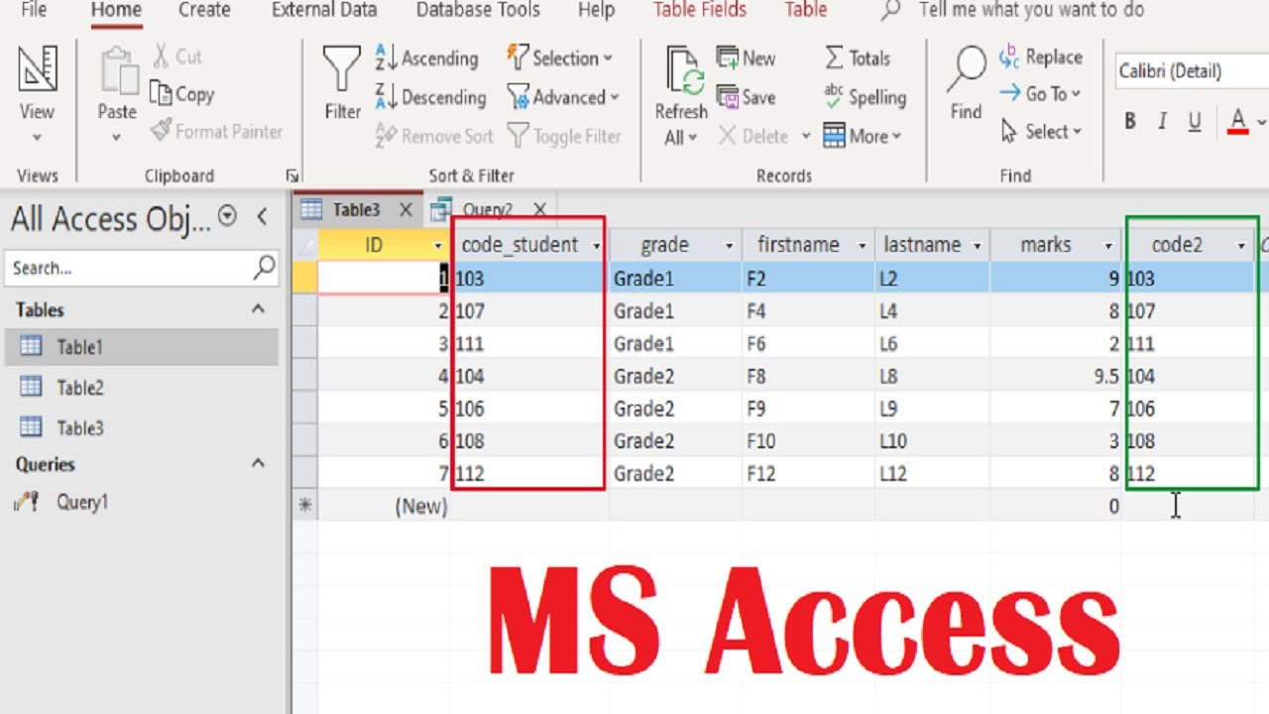Image resolution: width=1269 pixels, height=714 pixels.
Task: Open the File menu
Action: coord(34,10)
